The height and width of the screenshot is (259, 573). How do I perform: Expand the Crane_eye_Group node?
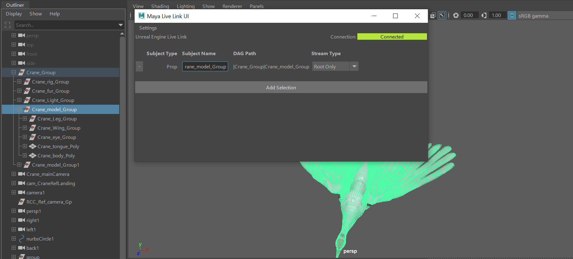[25, 137]
